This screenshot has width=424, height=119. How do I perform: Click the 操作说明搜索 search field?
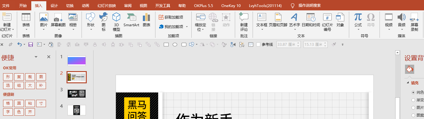tap(310, 5)
